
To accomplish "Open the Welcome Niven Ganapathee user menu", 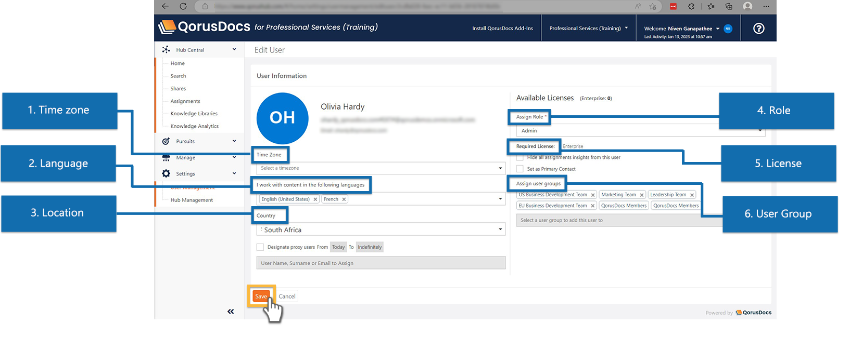I will (x=682, y=29).
